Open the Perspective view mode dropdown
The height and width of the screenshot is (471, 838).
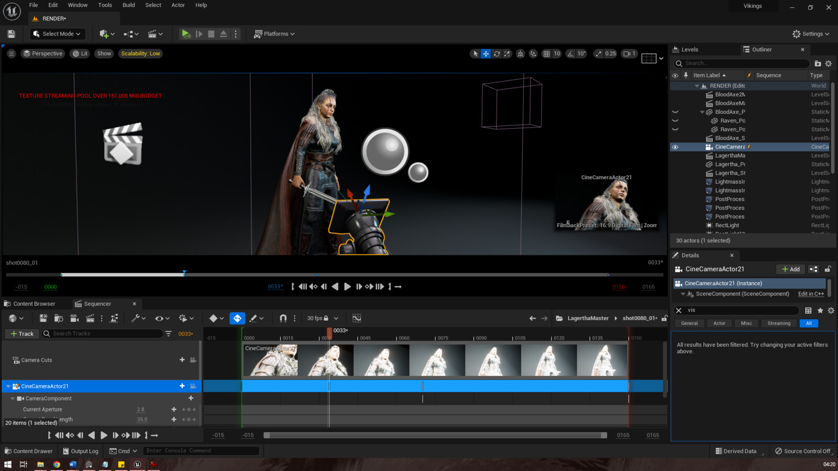43,53
